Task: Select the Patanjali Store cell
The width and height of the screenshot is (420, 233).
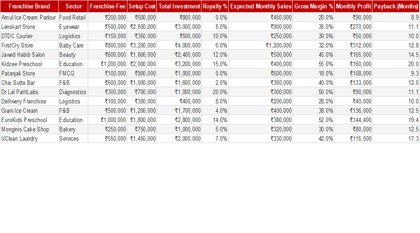Action: [29, 73]
